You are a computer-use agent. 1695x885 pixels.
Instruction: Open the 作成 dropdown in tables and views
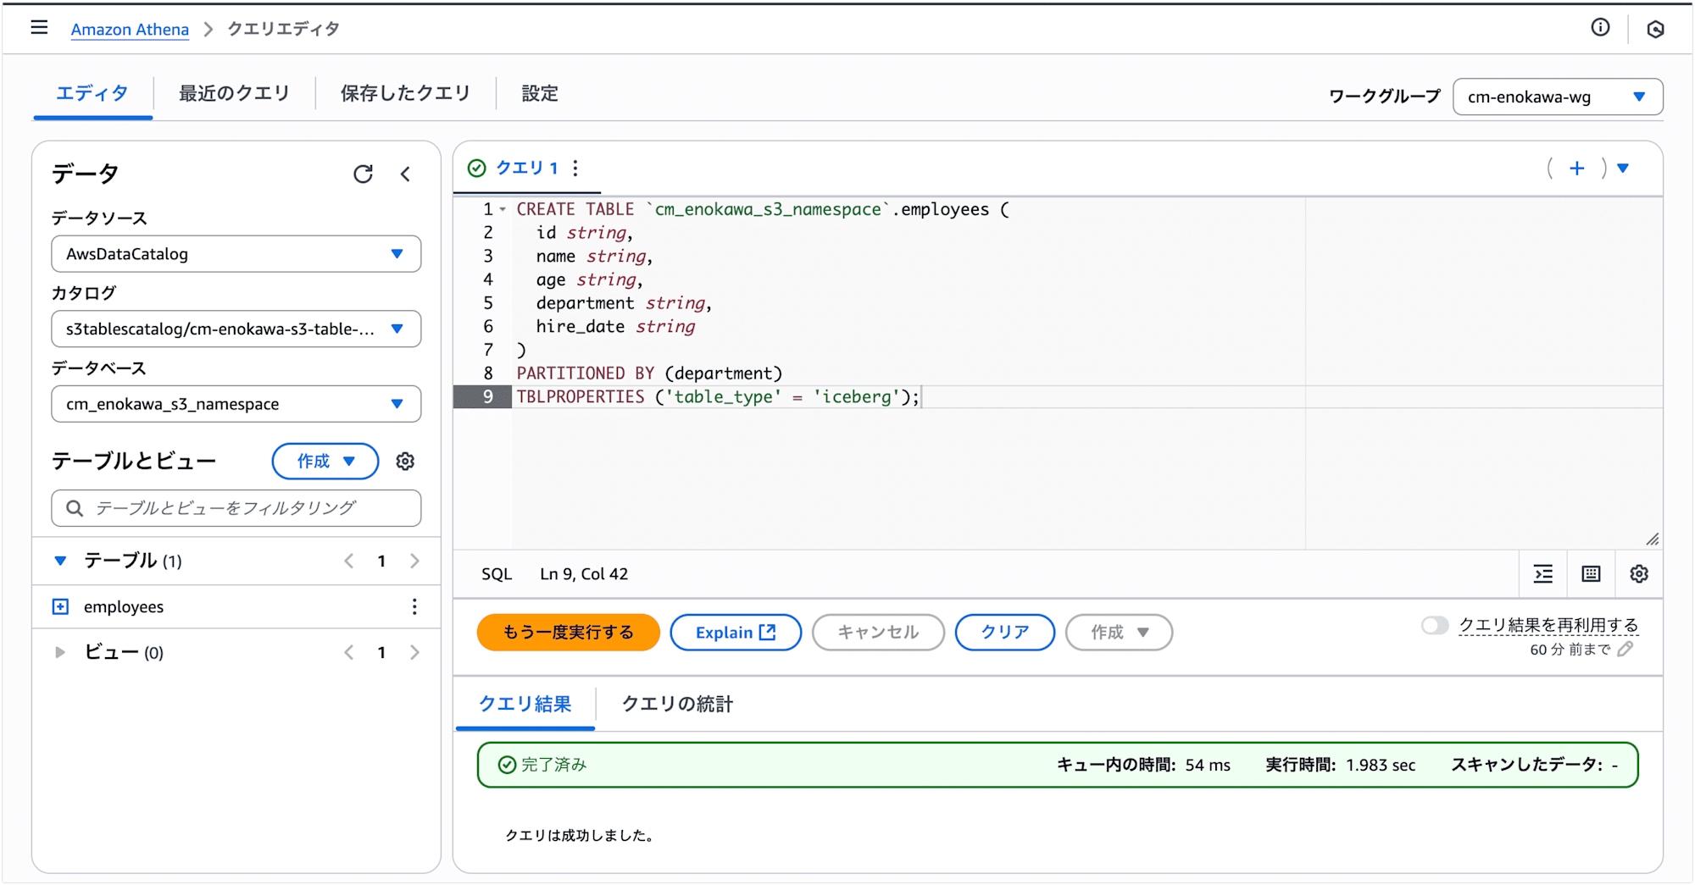click(325, 462)
